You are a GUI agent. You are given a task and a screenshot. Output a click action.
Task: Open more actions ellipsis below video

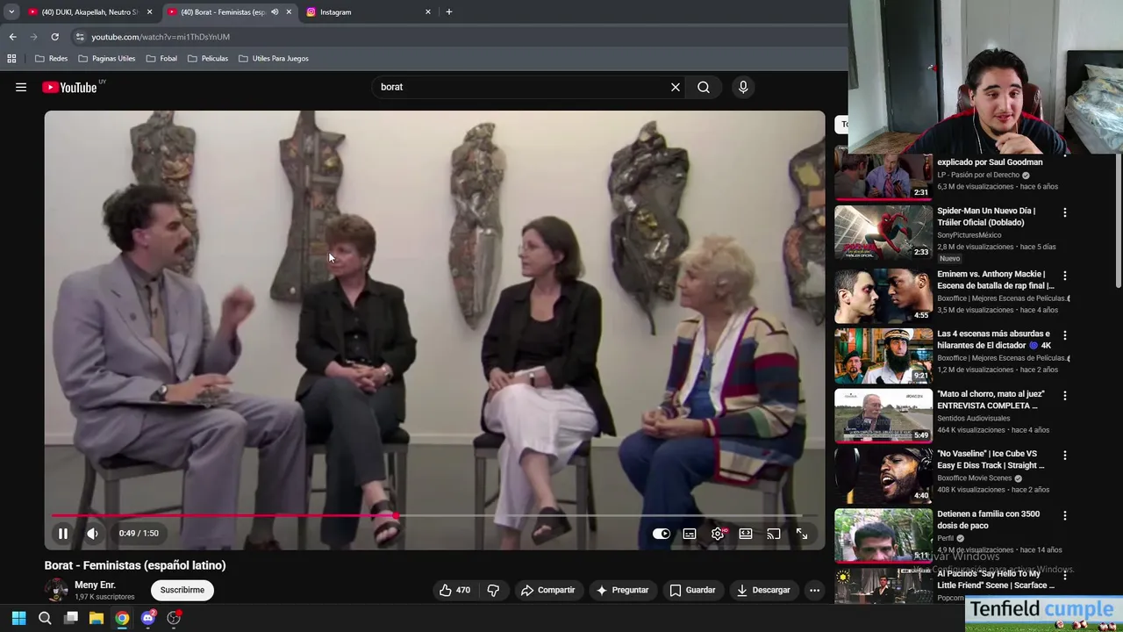coord(814,590)
